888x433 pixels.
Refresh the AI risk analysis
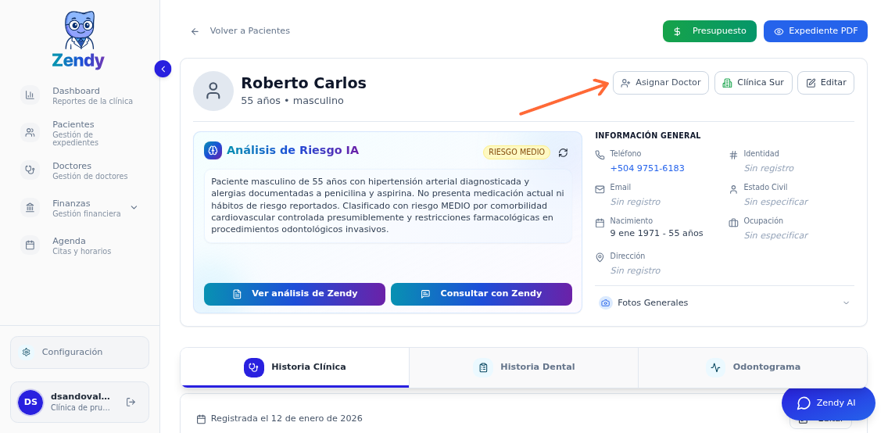point(563,152)
